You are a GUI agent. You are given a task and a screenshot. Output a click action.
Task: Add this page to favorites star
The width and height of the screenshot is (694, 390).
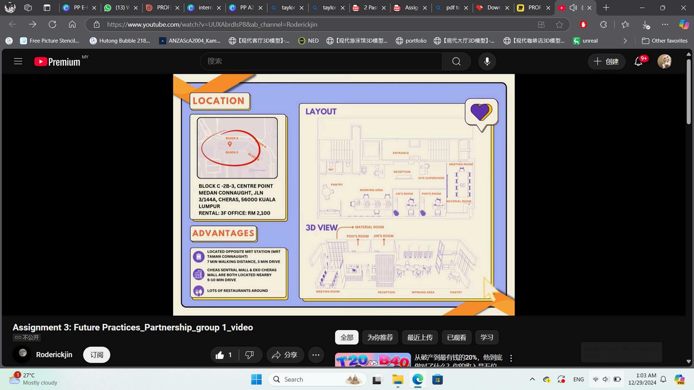559,24
